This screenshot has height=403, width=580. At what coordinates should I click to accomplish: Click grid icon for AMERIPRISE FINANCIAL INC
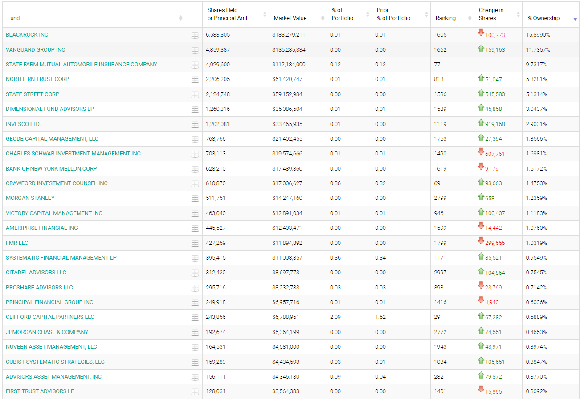[x=195, y=228]
